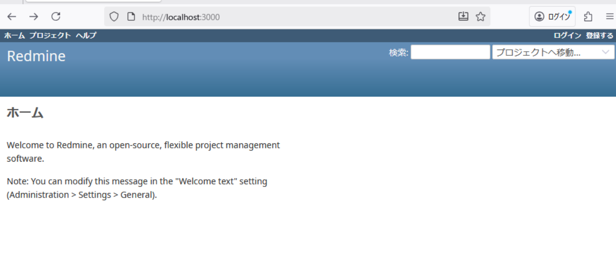Click the Redmine header title
616x266 pixels.
coord(36,56)
